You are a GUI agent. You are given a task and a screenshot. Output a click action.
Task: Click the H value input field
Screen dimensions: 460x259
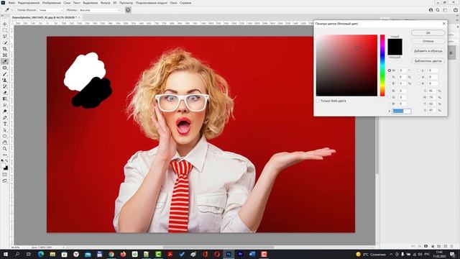(x=402, y=71)
